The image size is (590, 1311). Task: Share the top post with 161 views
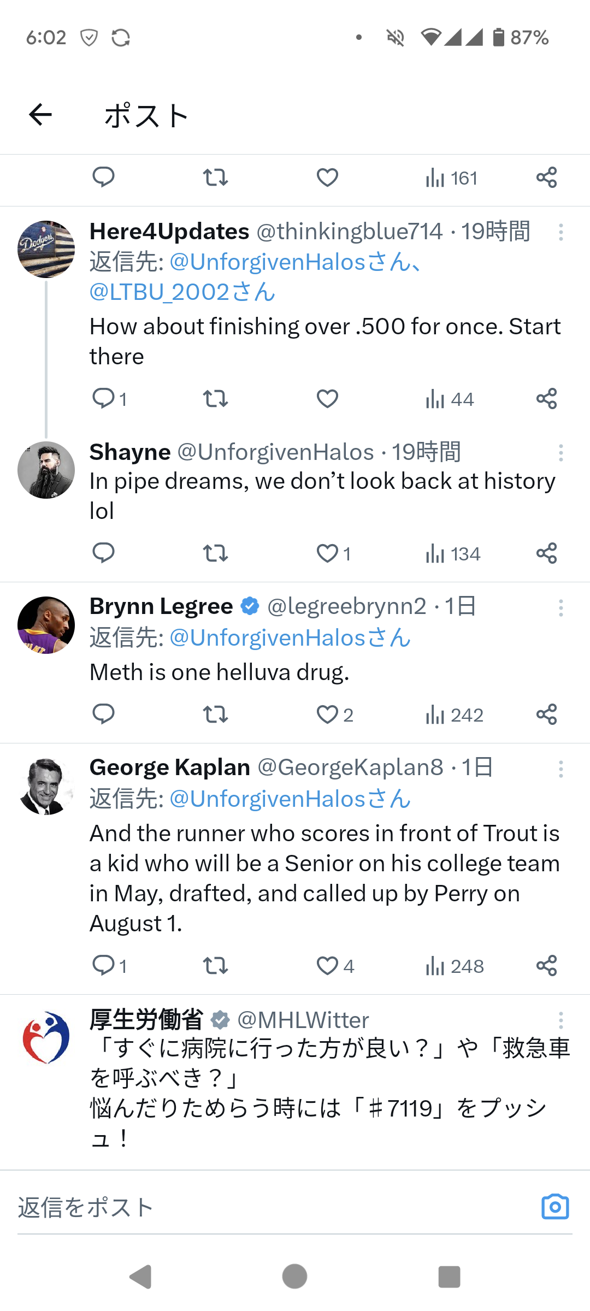coord(546,178)
